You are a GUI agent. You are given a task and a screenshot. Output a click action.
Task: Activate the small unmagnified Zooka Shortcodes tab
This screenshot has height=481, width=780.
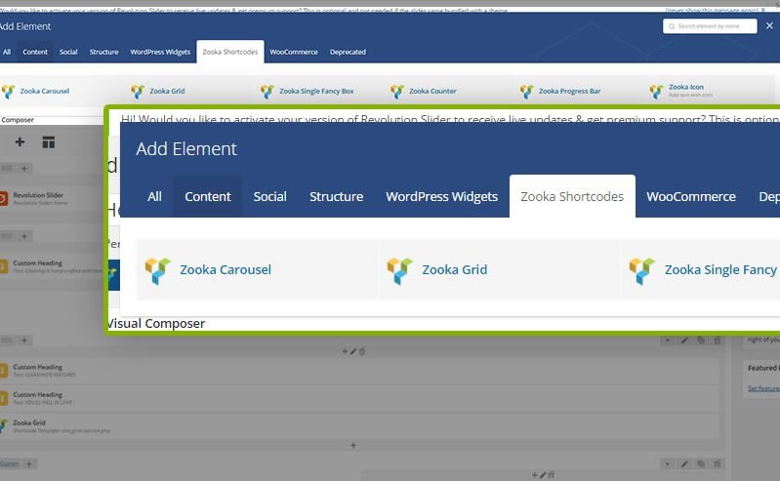click(x=230, y=52)
